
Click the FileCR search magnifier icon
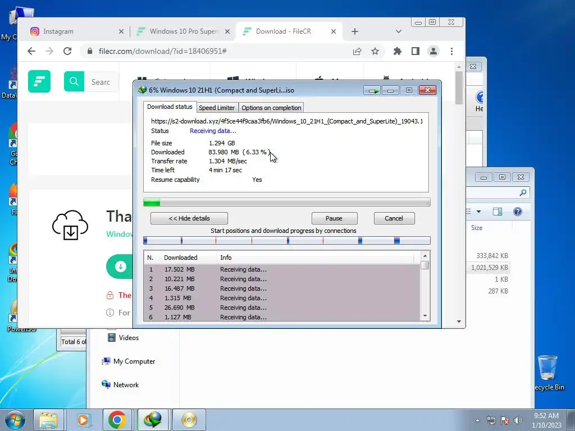74,81
